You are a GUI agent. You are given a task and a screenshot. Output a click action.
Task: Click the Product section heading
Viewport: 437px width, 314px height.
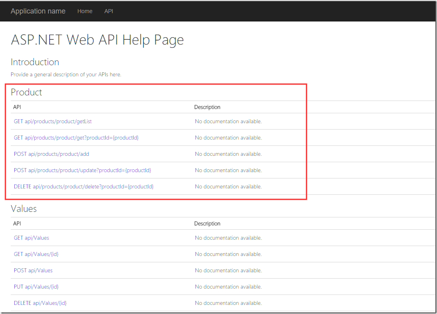coord(26,92)
